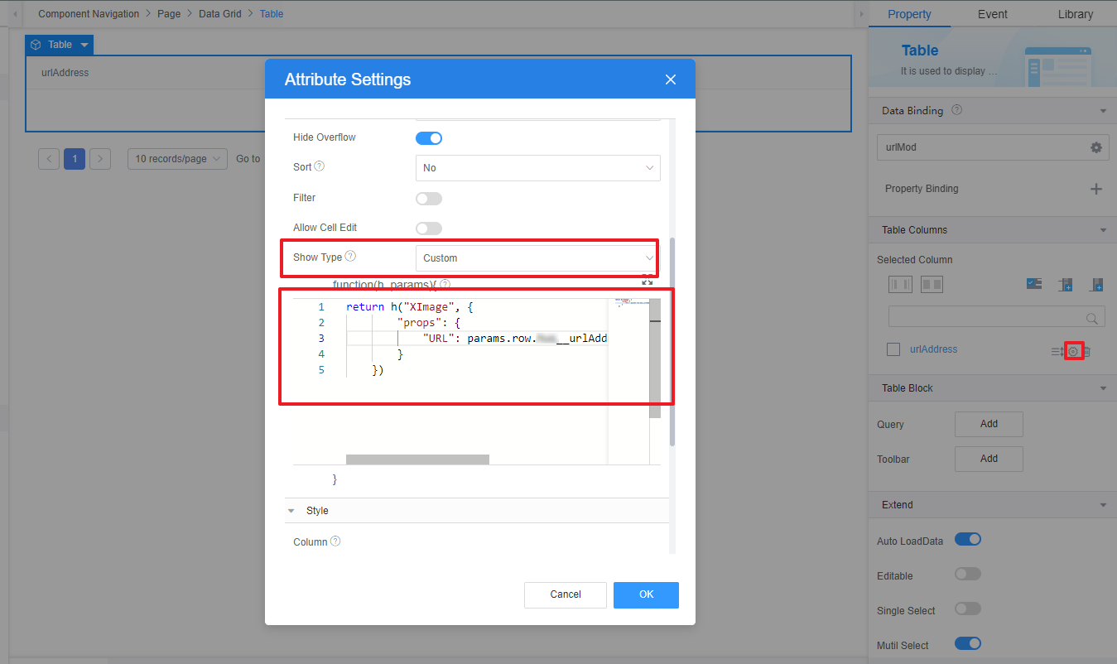Add a Toolbar table block
Viewport: 1117px width, 664px height.
click(989, 459)
